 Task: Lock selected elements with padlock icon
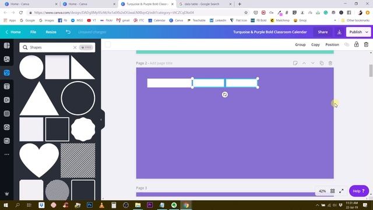coord(356,44)
